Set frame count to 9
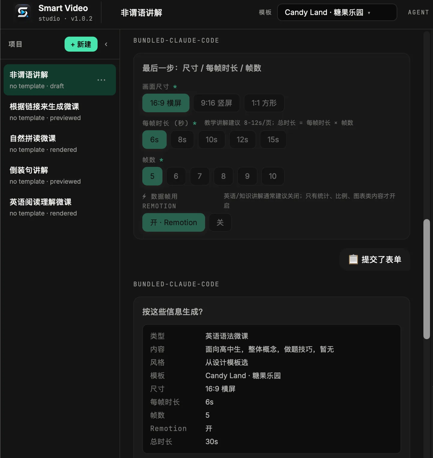This screenshot has height=458, width=433. point(247,176)
